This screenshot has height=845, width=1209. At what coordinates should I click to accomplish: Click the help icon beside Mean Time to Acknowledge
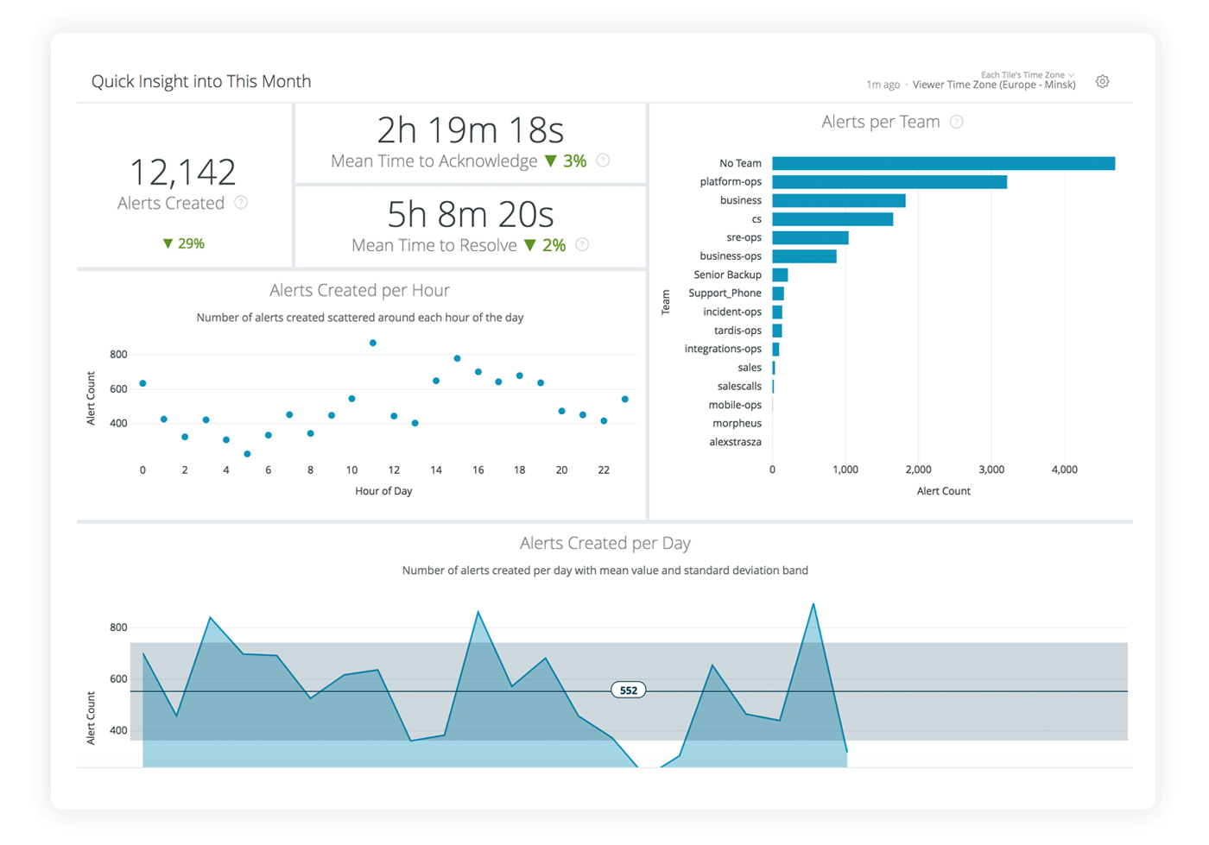click(604, 161)
